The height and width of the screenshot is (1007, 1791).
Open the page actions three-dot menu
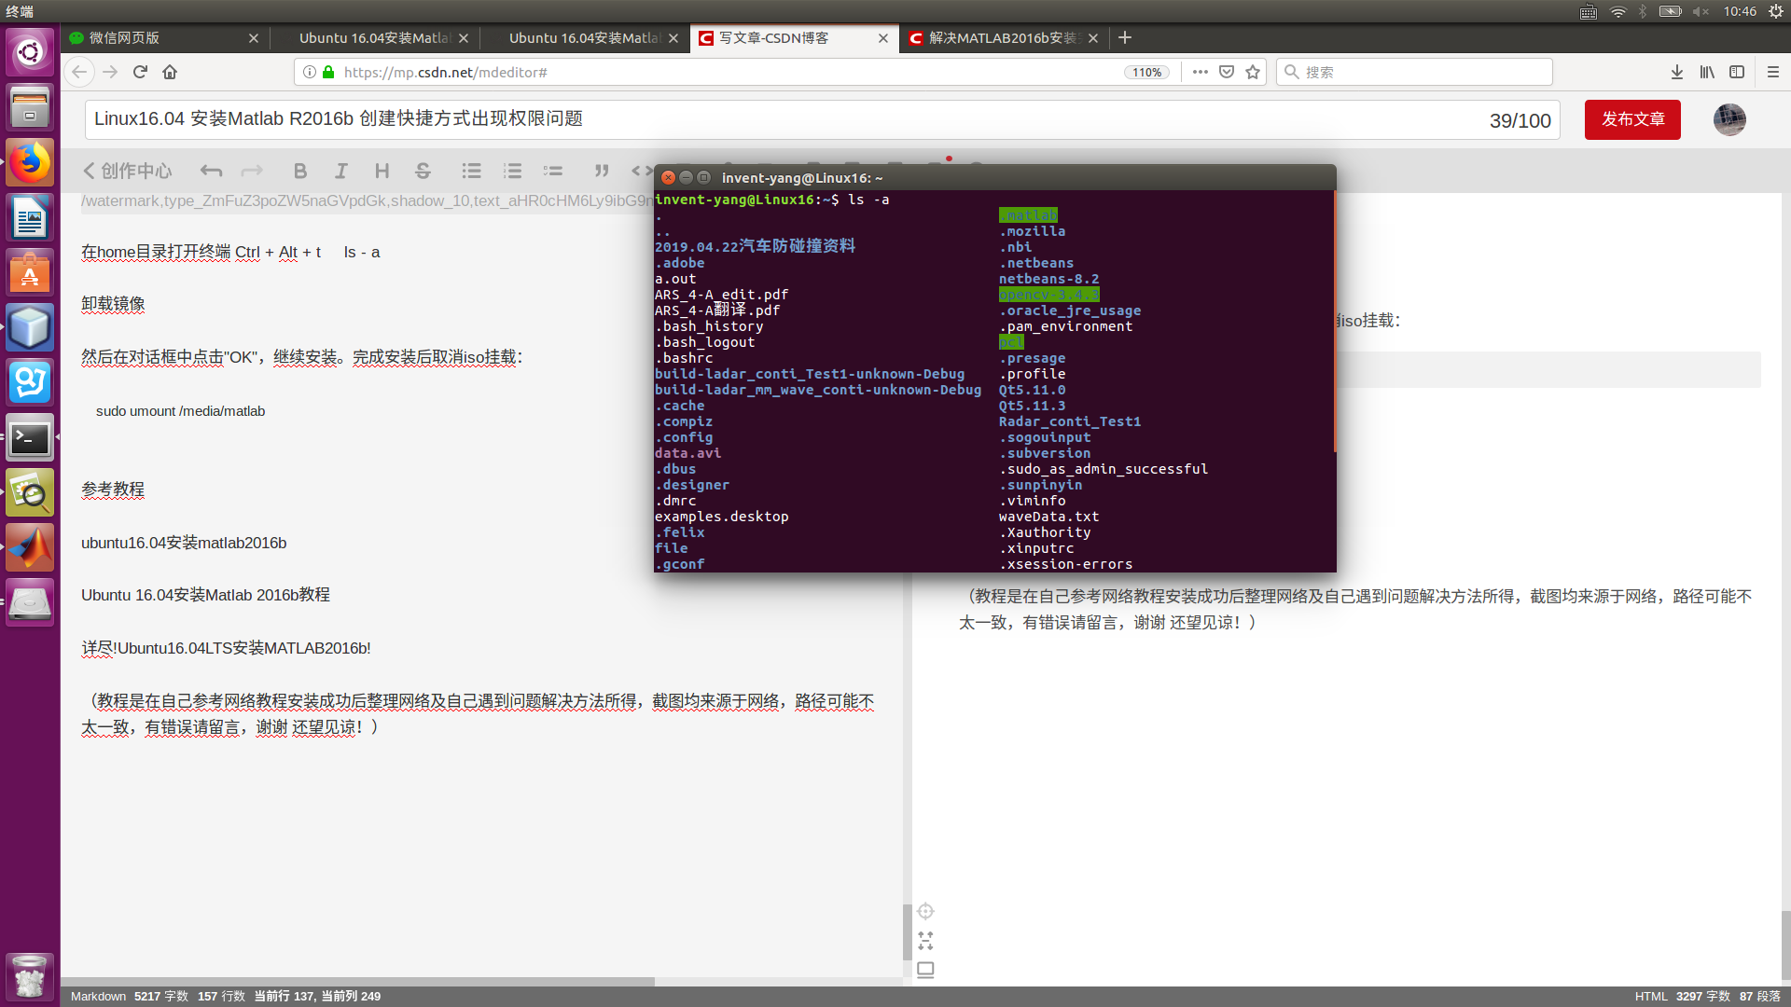click(x=1201, y=72)
